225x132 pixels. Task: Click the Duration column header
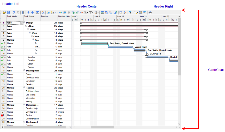click(49, 16)
